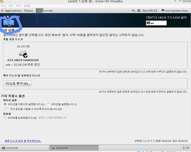Click the sda / 10.24 GB free space label
The image size is (191, 152).
click(x=23, y=65)
